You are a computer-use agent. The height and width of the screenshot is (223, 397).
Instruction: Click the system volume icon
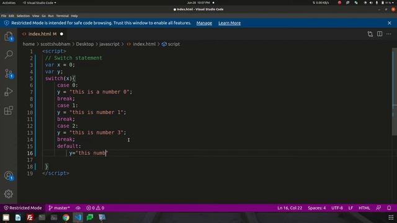371,2
